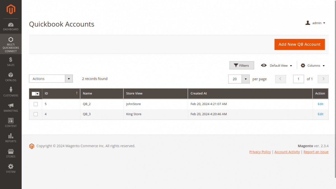The width and height of the screenshot is (336, 189).
Task: Open the Default View dropdown
Action: click(x=277, y=66)
